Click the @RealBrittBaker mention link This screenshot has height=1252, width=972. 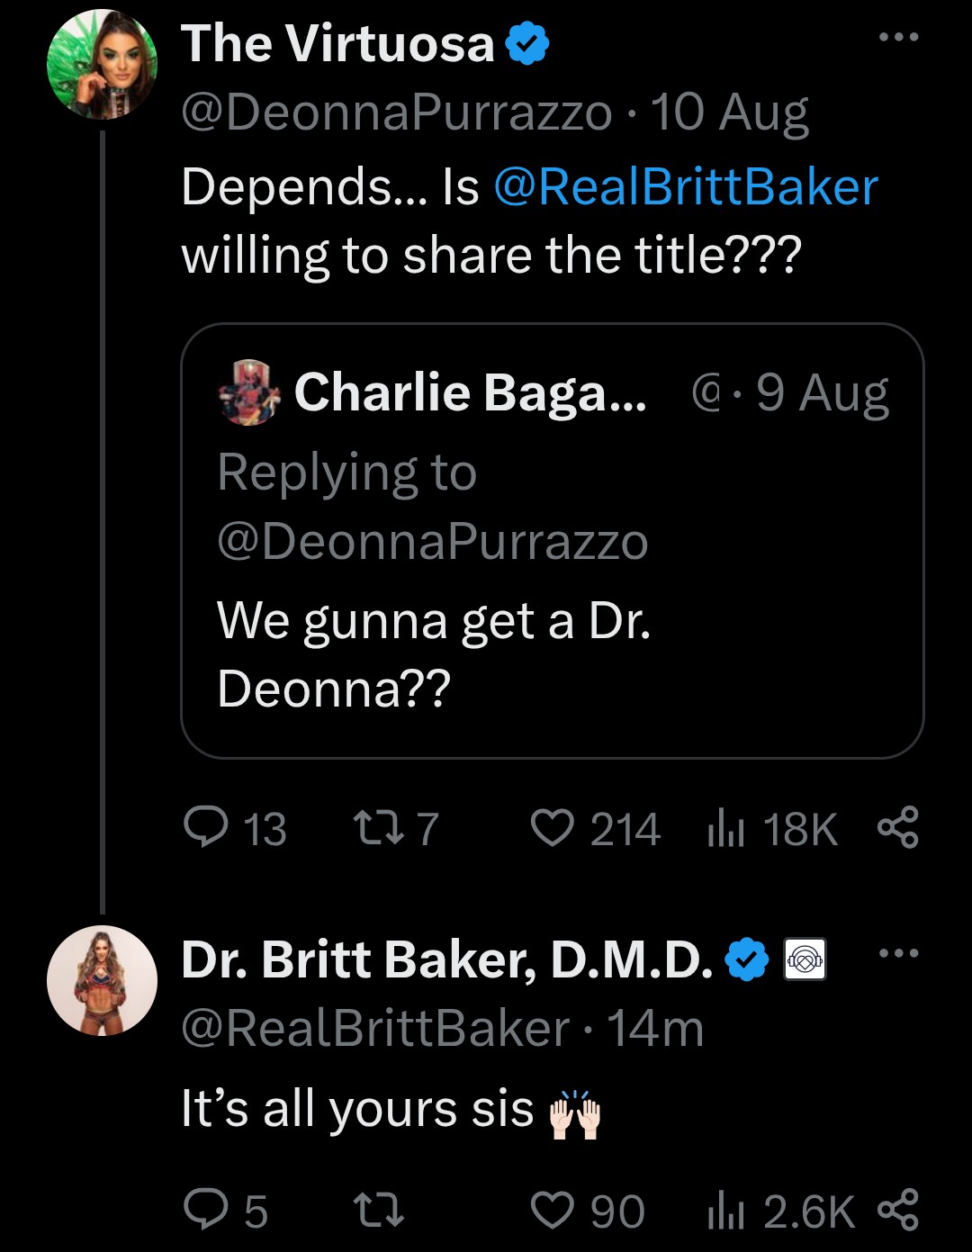coord(686,187)
